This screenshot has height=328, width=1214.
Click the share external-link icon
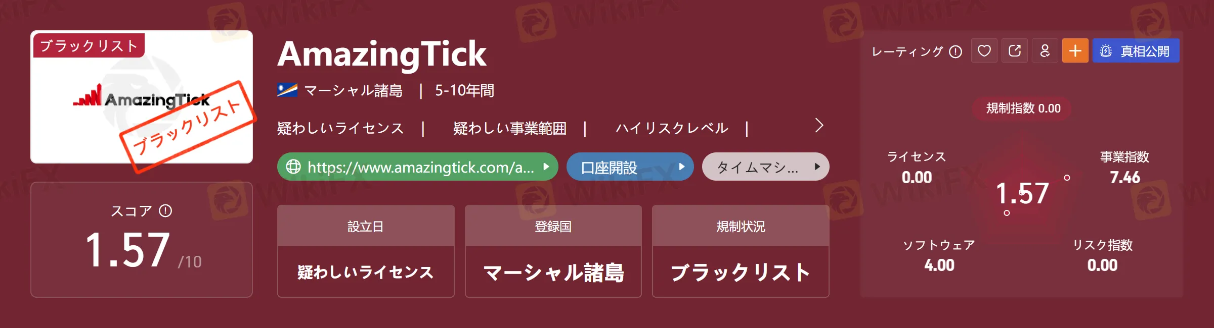1015,51
